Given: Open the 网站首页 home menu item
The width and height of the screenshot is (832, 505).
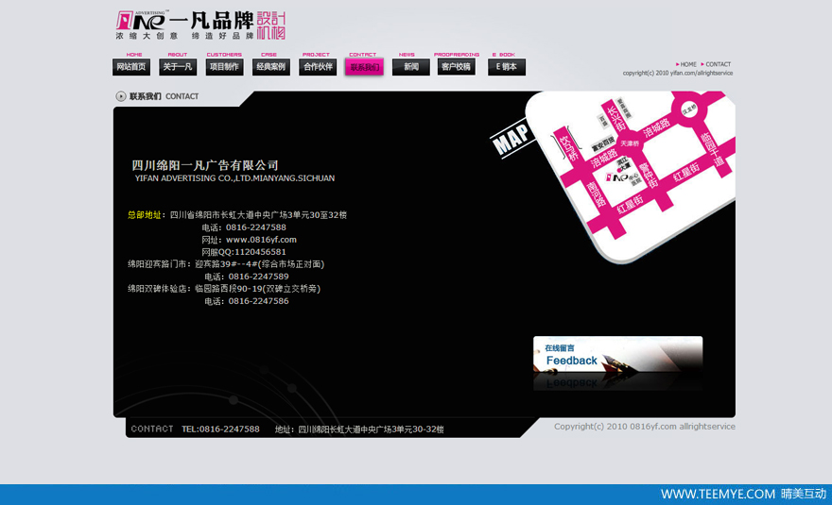Looking at the screenshot, I should click(x=131, y=67).
